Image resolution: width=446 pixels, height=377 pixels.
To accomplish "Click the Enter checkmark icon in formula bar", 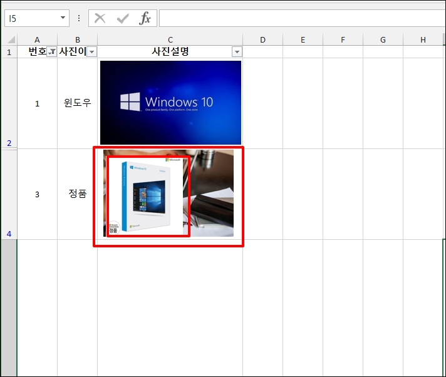I will pyautogui.click(x=123, y=19).
